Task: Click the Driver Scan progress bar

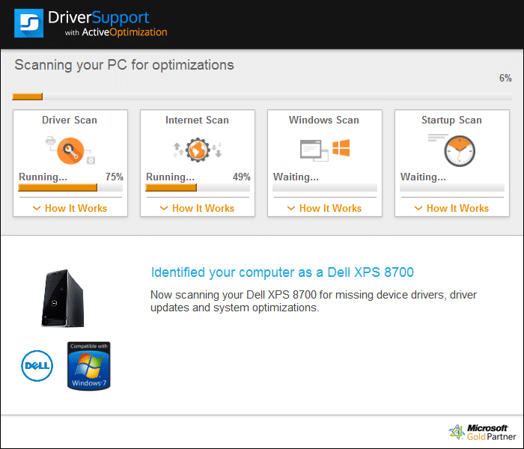Action: pyautogui.click(x=70, y=187)
